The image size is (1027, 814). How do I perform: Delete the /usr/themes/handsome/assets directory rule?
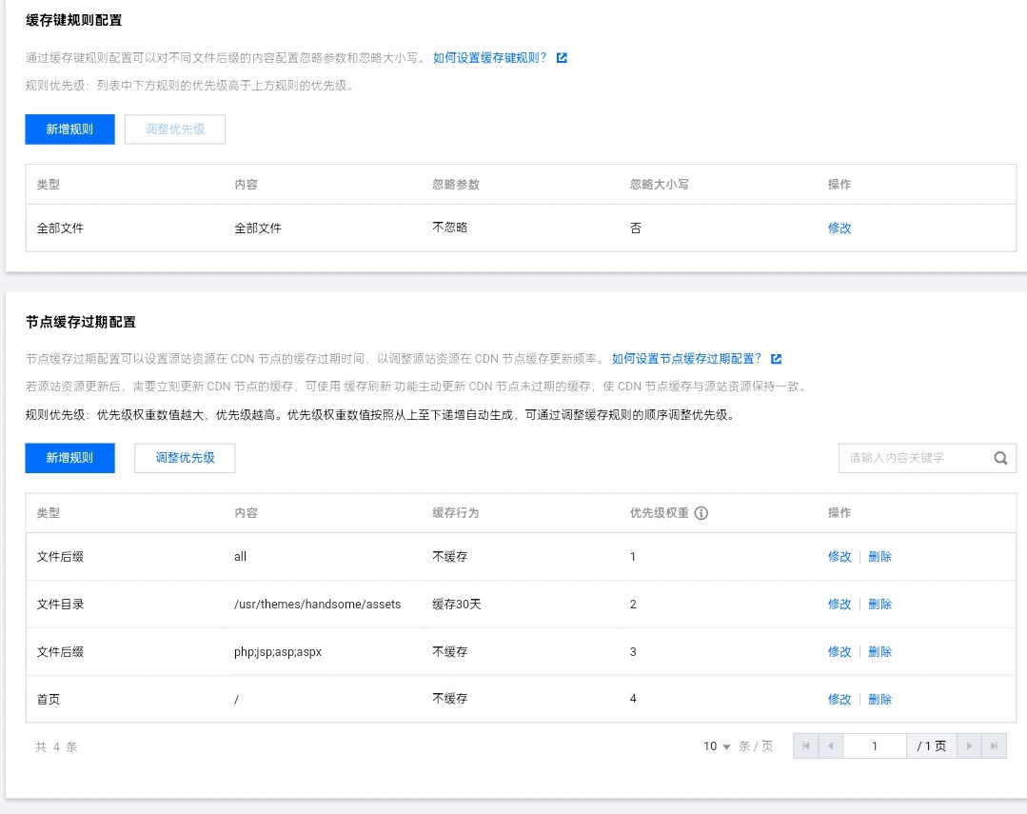[879, 605]
